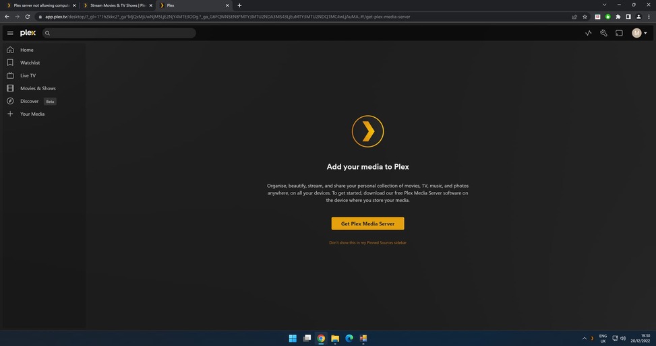The image size is (656, 346).
Task: Click the Plex tray icon in taskbar
Action: pyautogui.click(x=592, y=339)
